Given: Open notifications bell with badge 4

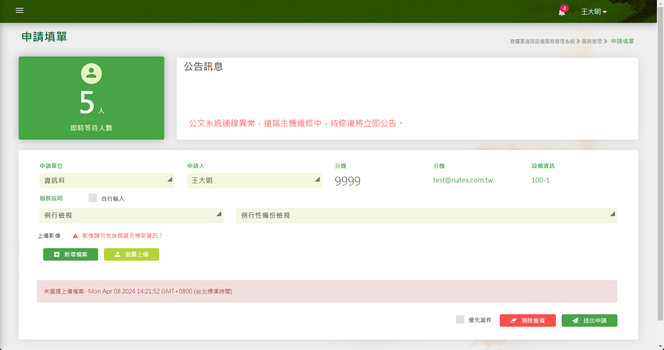Looking at the screenshot, I should (562, 11).
